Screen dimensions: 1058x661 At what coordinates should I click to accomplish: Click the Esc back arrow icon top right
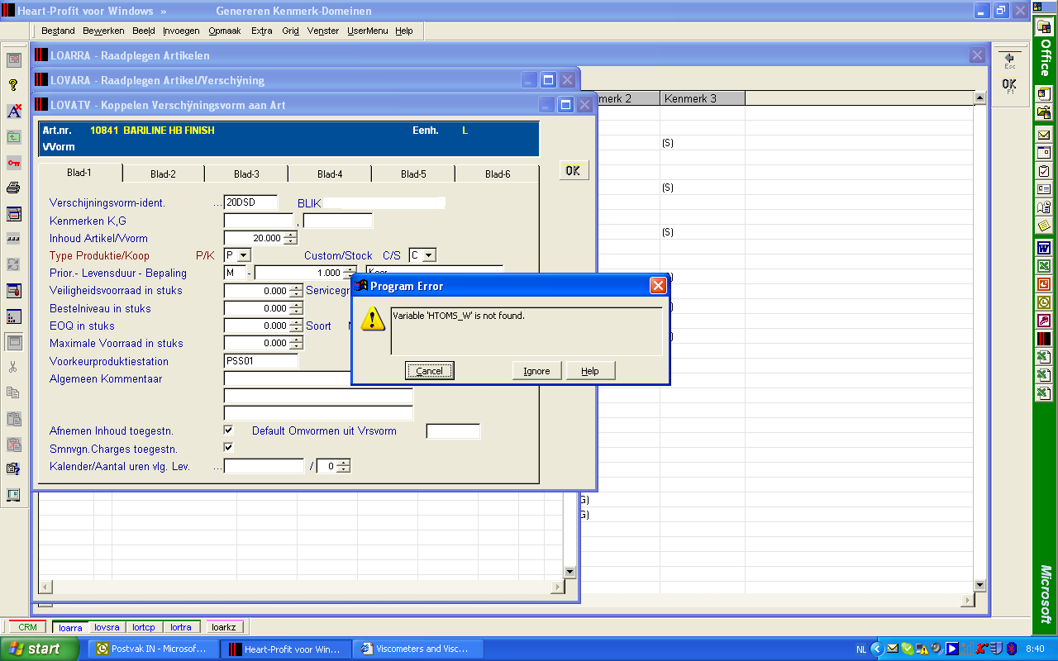(x=1009, y=60)
